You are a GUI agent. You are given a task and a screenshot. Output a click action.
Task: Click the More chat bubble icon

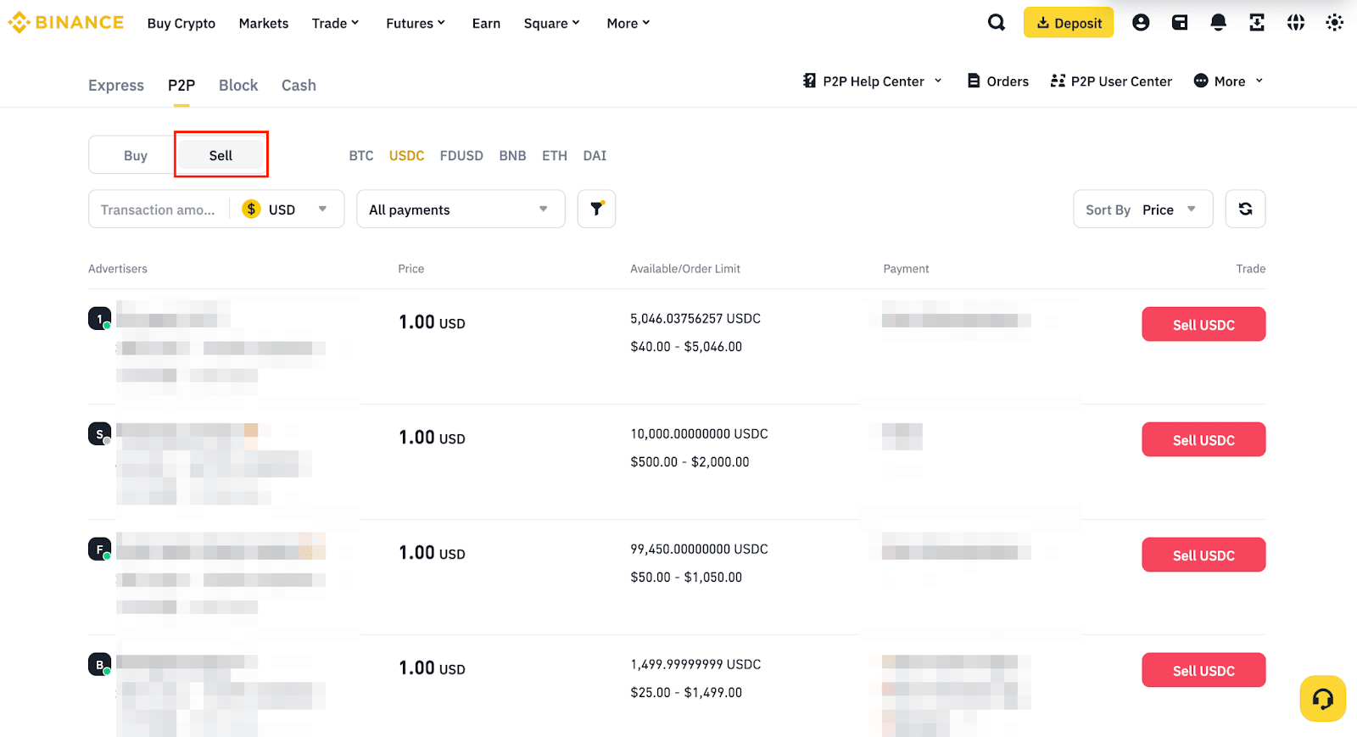(x=1201, y=81)
